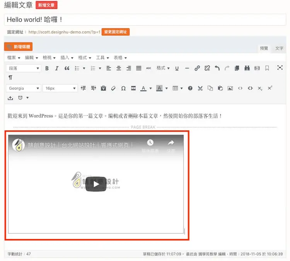Apply background color with shaded A

[x=159, y=88]
